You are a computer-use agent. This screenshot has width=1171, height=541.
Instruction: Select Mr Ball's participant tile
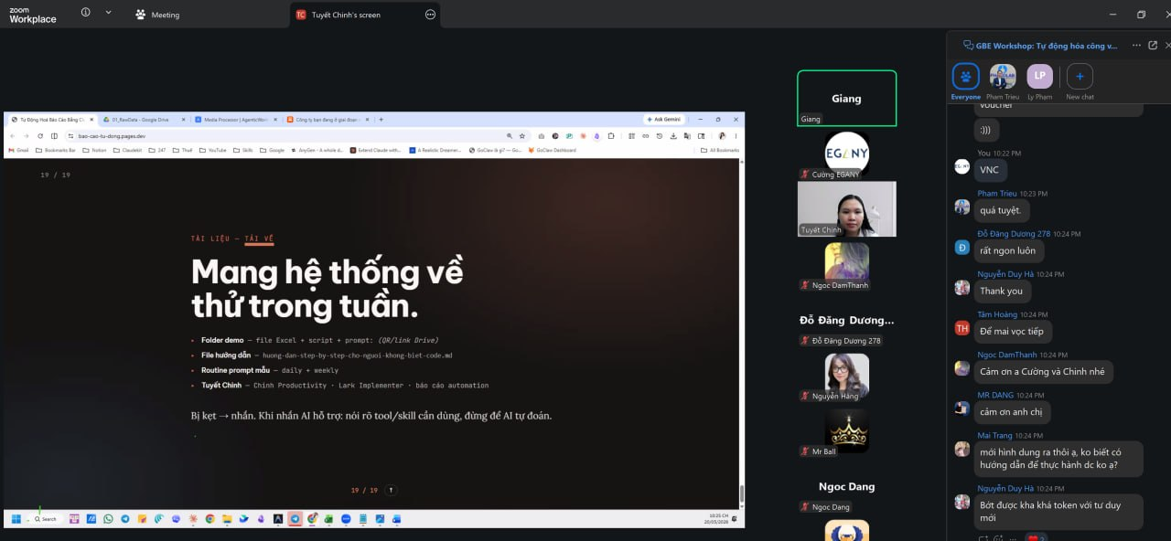click(x=846, y=432)
